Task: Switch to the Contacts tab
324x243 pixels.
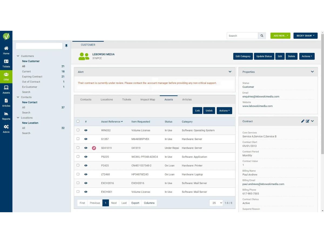Action: click(x=86, y=99)
